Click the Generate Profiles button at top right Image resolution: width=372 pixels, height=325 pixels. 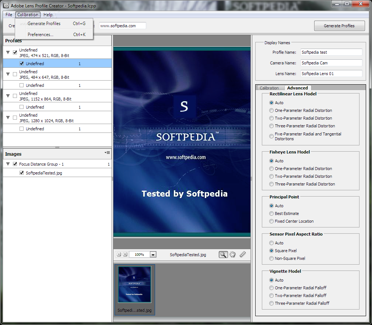339,26
